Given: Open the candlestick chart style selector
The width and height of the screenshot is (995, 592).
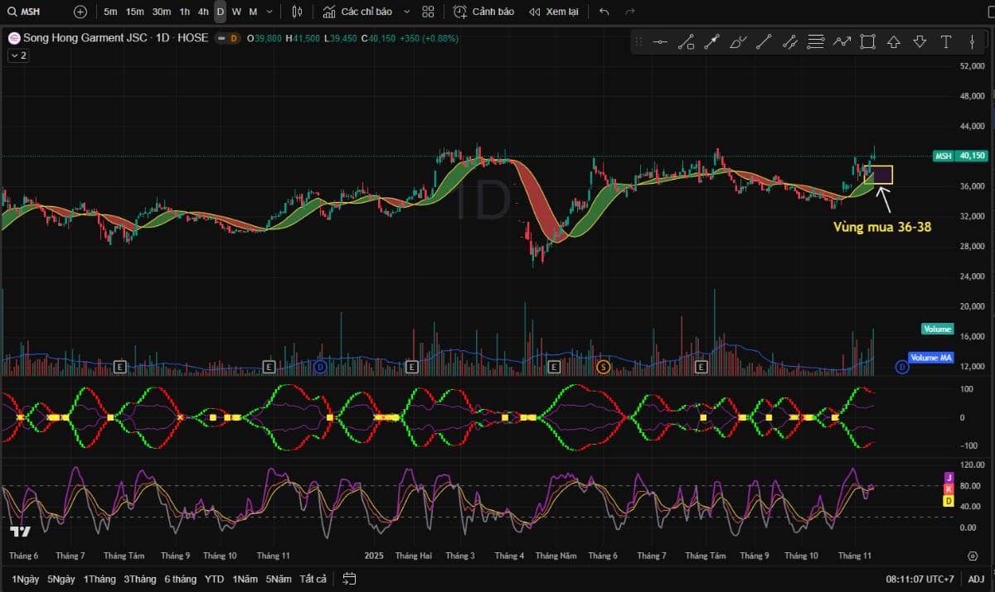Looking at the screenshot, I should [298, 12].
